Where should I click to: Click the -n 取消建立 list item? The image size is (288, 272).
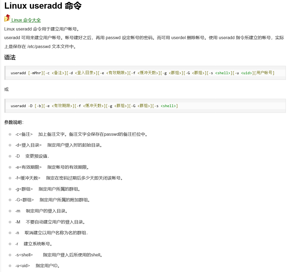pyautogui.click(x=52, y=233)
